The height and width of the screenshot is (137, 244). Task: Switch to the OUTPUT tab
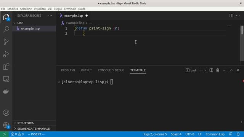coord(86,70)
